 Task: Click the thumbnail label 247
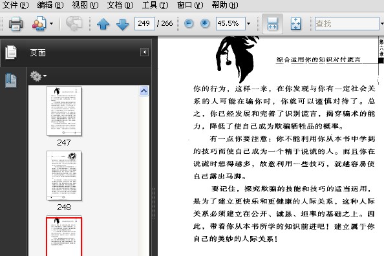tap(64, 143)
